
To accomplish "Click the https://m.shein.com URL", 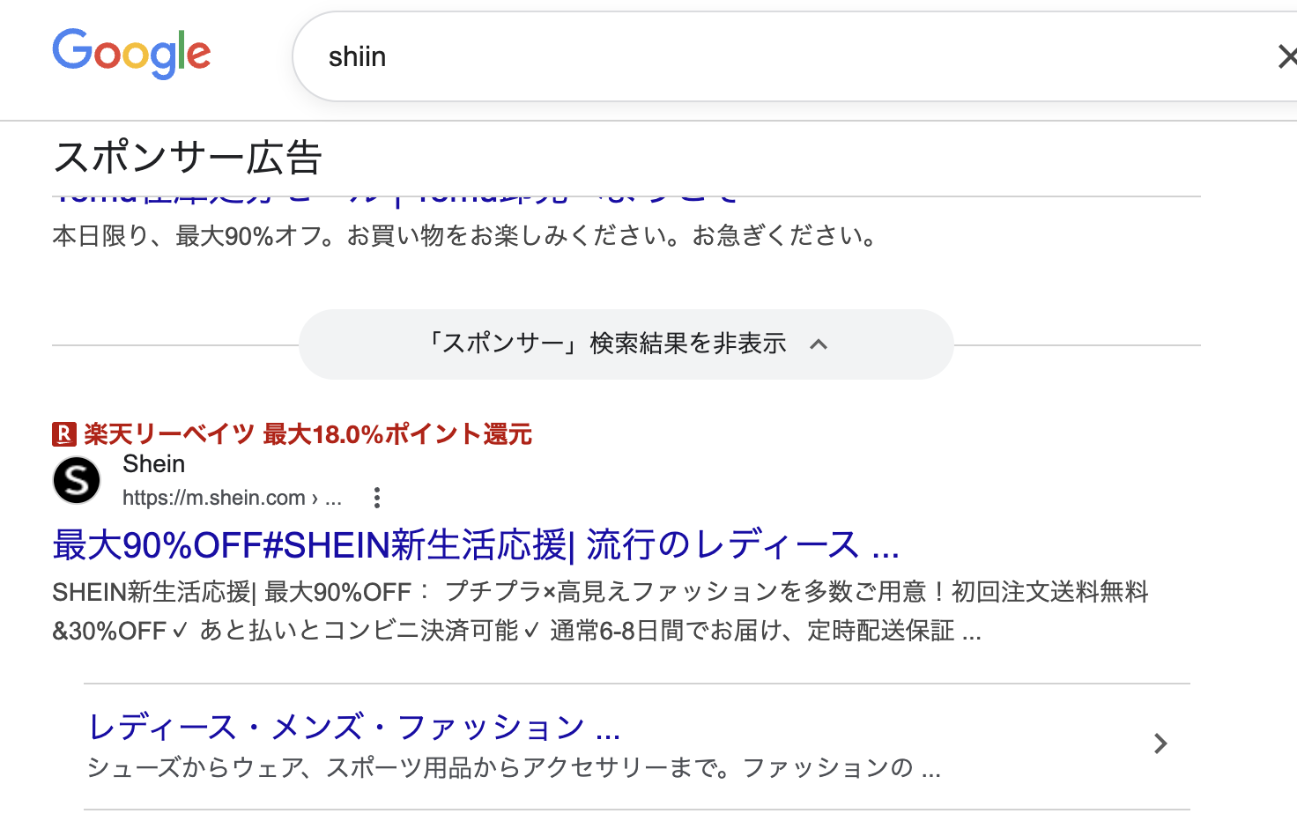I will [214, 498].
